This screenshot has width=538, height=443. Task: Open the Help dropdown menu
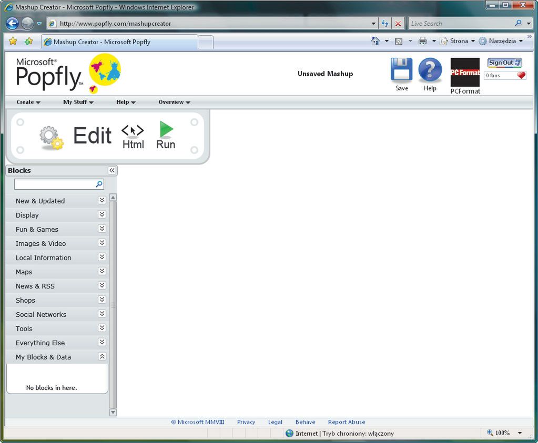126,102
